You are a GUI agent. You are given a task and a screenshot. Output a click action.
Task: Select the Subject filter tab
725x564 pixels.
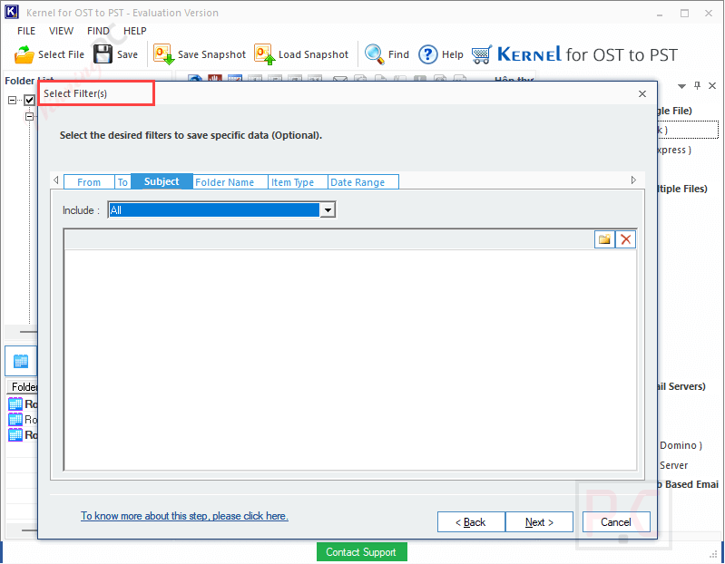tap(162, 181)
